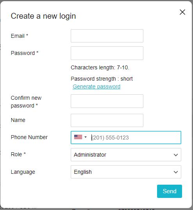Viewport: 193px width, 210px height.
Task: Submit the form with Send button
Action: tap(170, 191)
